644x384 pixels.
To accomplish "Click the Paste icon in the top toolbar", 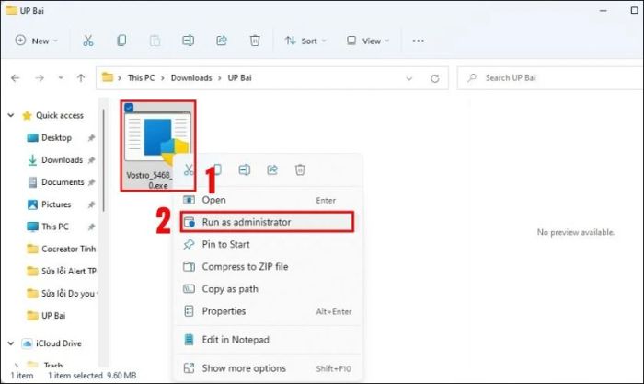I will (155, 41).
